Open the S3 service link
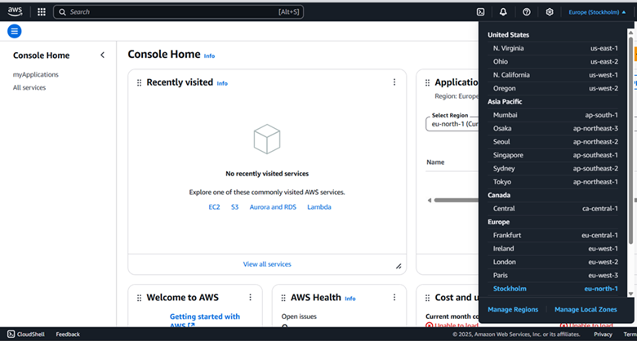Screen dimensions: 637x341 (235, 207)
